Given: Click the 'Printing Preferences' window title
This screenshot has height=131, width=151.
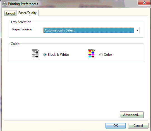Looking at the screenshot, I should 23,4.
